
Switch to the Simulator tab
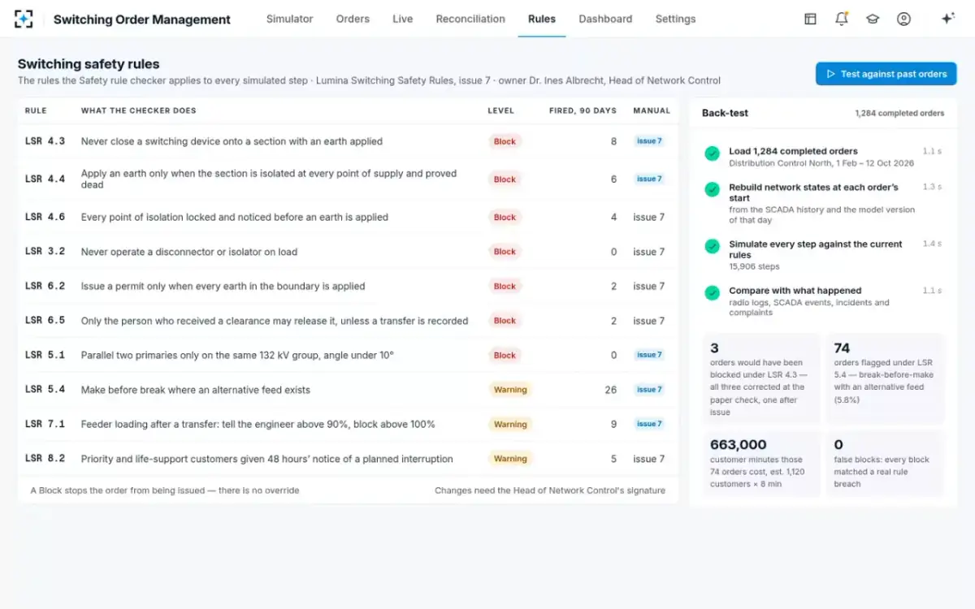[289, 19]
